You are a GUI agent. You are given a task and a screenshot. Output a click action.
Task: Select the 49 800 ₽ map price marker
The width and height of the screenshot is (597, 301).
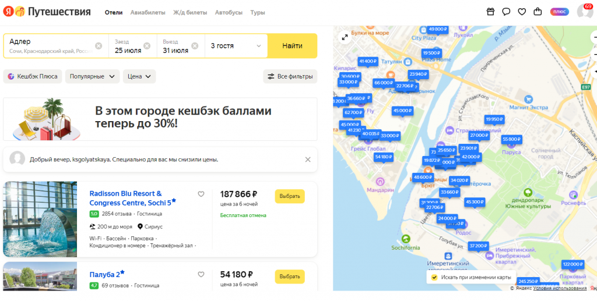click(x=437, y=29)
